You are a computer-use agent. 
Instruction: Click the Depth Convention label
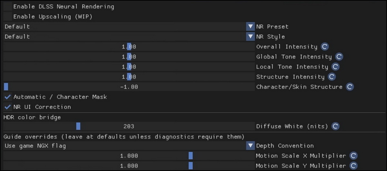(x=285, y=146)
